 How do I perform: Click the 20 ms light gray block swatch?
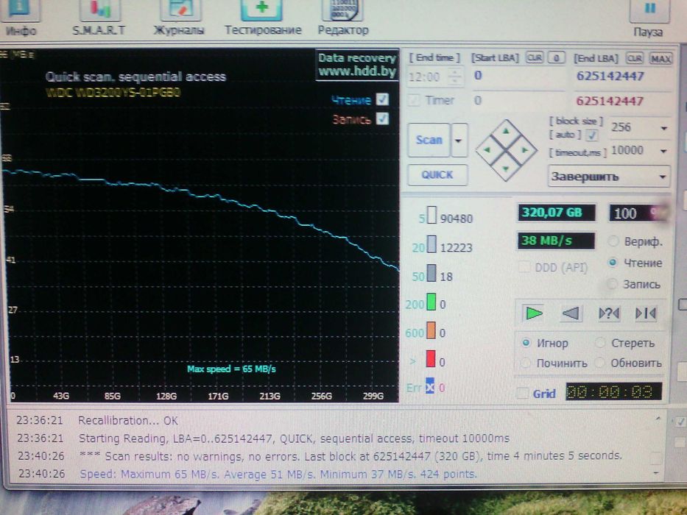pos(431,244)
